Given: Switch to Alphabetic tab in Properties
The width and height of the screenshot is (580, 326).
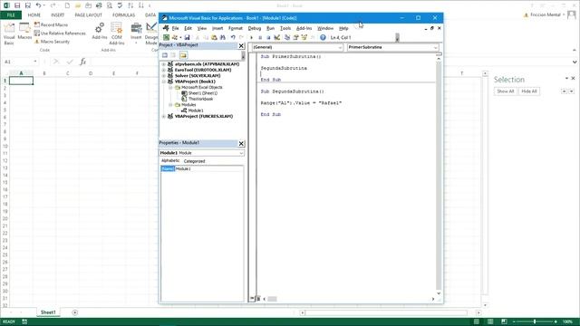Looking at the screenshot, I should point(170,161).
